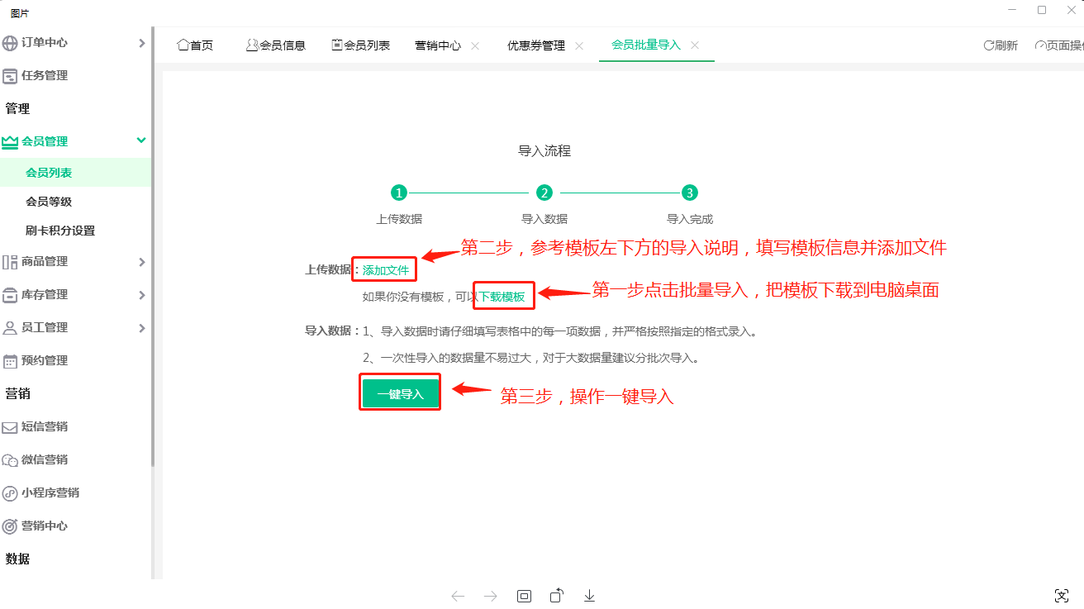Go to previous image with the left arrow
The height and width of the screenshot is (609, 1084).
[458, 596]
